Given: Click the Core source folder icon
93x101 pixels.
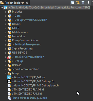Looking at the screenshot, I should pyautogui.click(x=9, y=16).
